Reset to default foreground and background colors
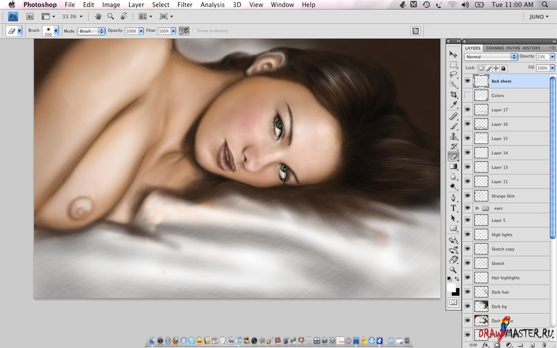This screenshot has height=348, width=557. coord(449,279)
